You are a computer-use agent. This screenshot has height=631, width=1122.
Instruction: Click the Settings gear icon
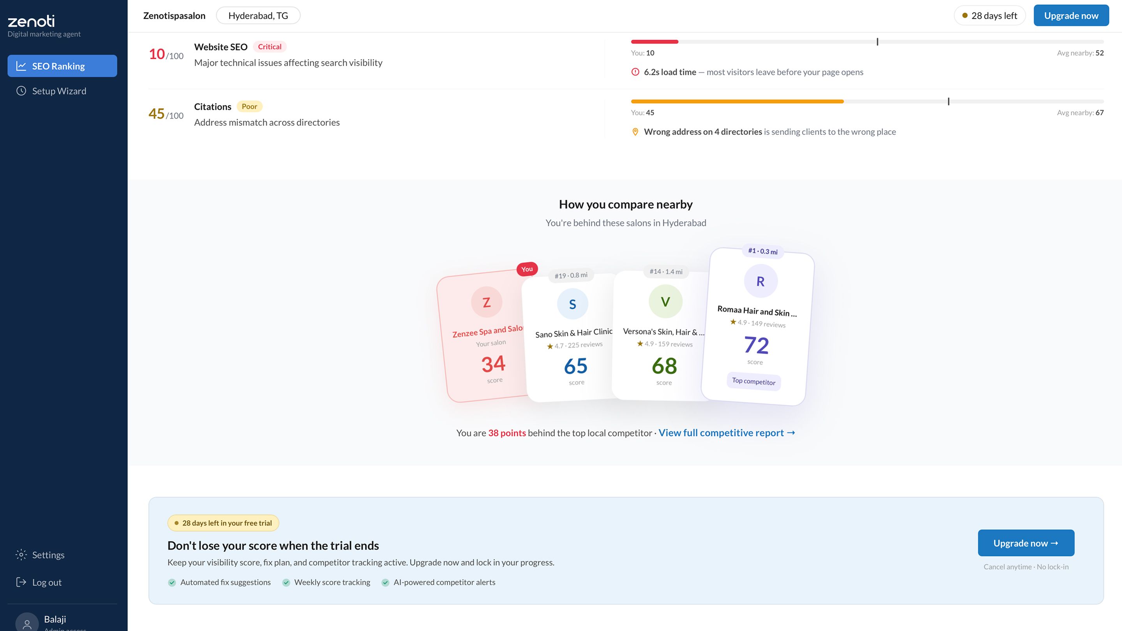pos(21,555)
